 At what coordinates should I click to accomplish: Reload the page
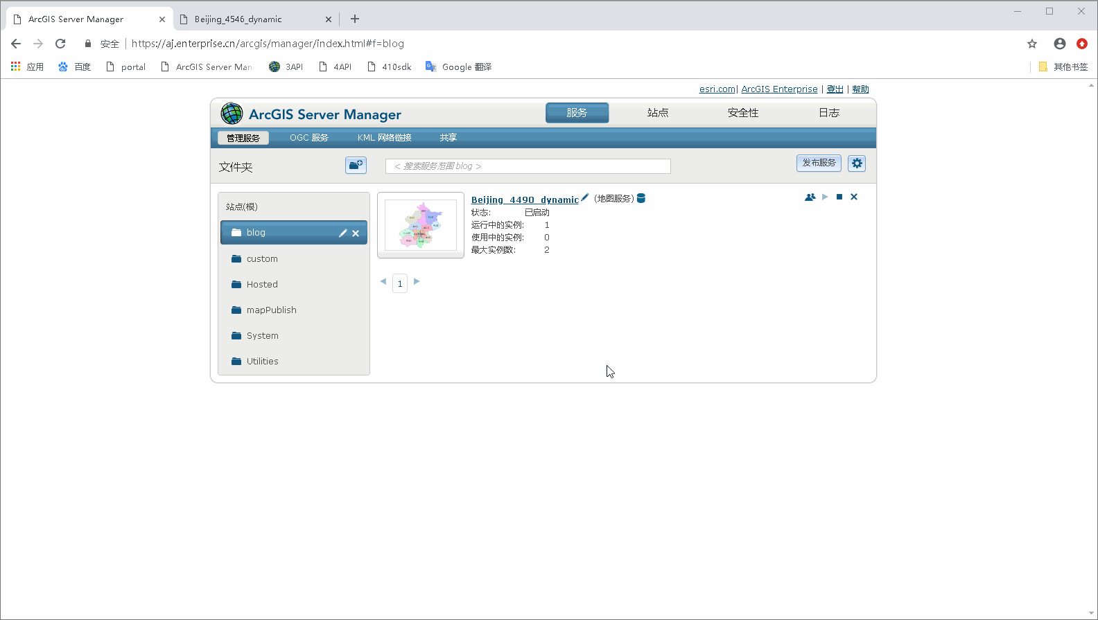[60, 44]
